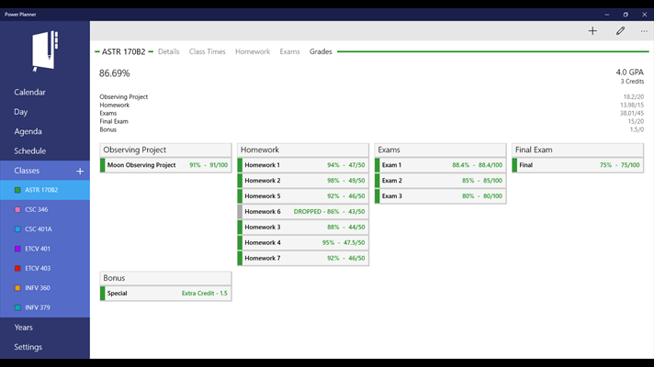Screen dimensions: 654x367
Task: Open the Class Times tab
Action: pyautogui.click(x=207, y=52)
